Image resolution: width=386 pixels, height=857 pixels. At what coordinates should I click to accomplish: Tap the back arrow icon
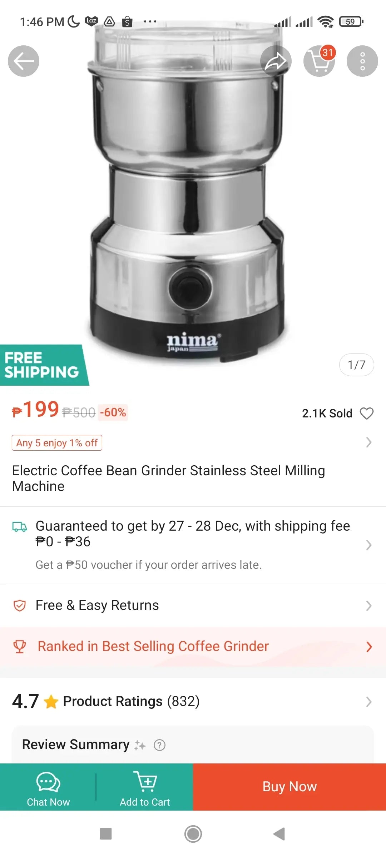click(24, 61)
